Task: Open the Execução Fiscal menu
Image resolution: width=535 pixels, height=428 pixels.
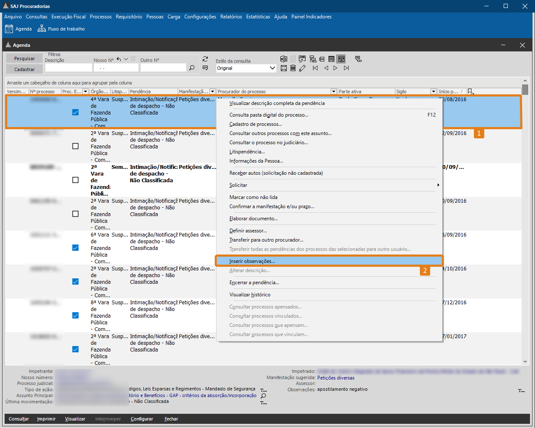Action: 69,17
